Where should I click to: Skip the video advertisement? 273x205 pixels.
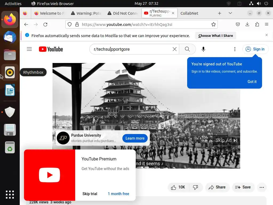coord(226,140)
